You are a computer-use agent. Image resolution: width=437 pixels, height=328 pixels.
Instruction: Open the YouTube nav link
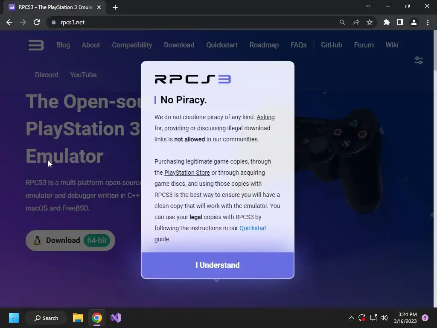point(83,75)
